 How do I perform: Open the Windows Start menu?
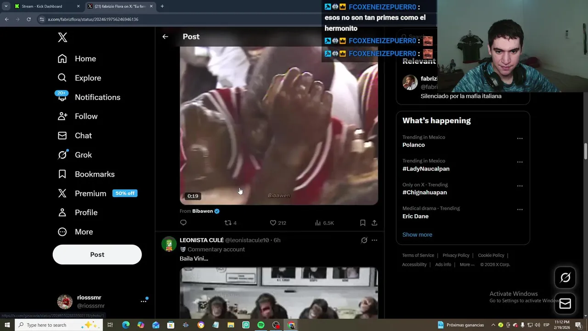pos(7,325)
